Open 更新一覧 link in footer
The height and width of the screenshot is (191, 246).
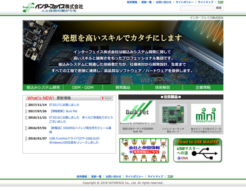[96, 176]
